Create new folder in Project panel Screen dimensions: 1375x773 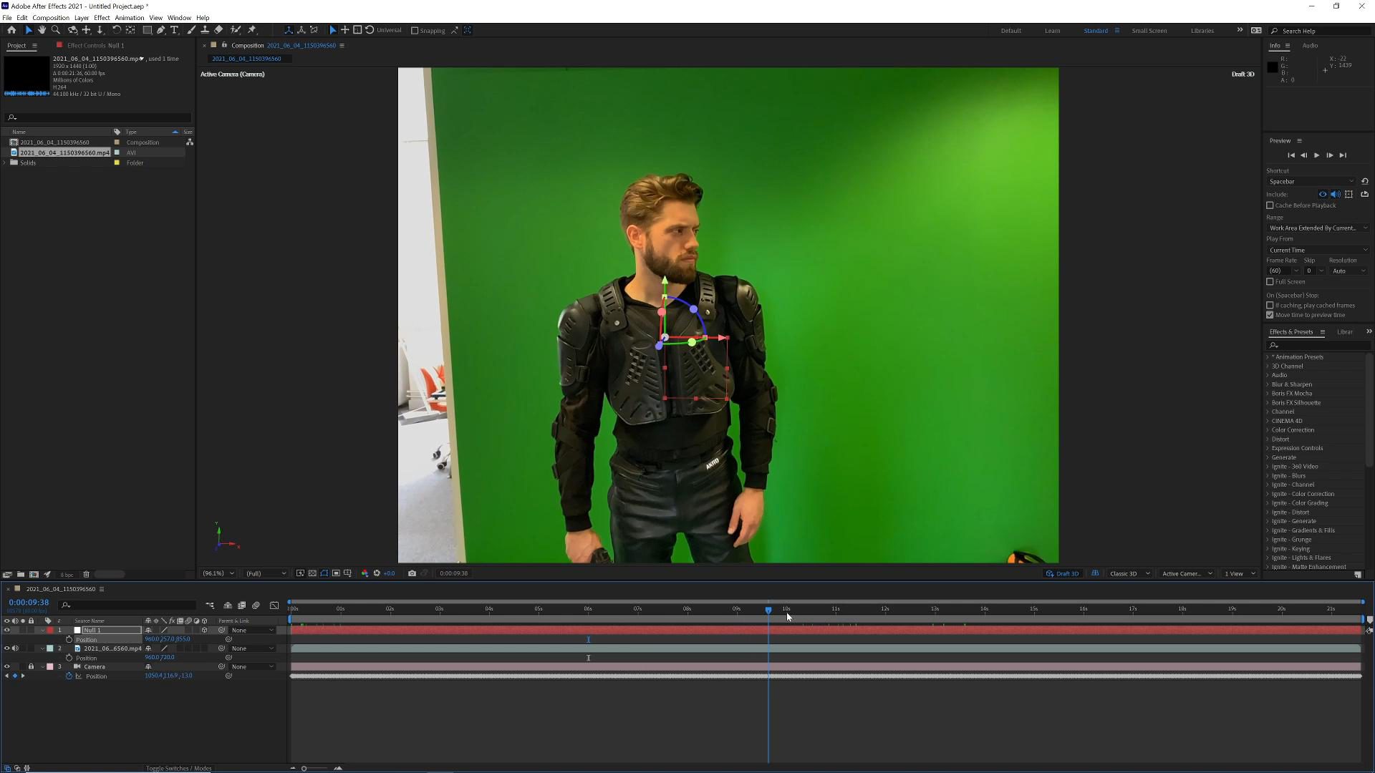(x=21, y=574)
